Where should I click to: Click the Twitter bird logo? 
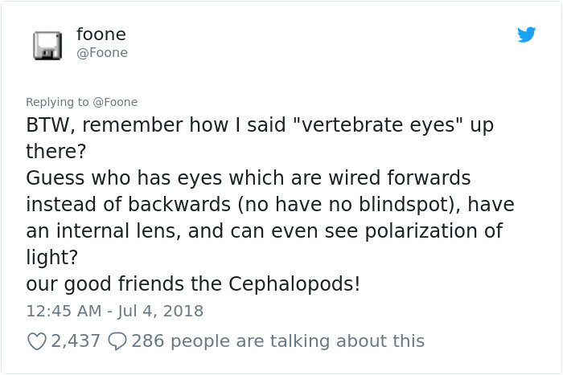(x=526, y=35)
